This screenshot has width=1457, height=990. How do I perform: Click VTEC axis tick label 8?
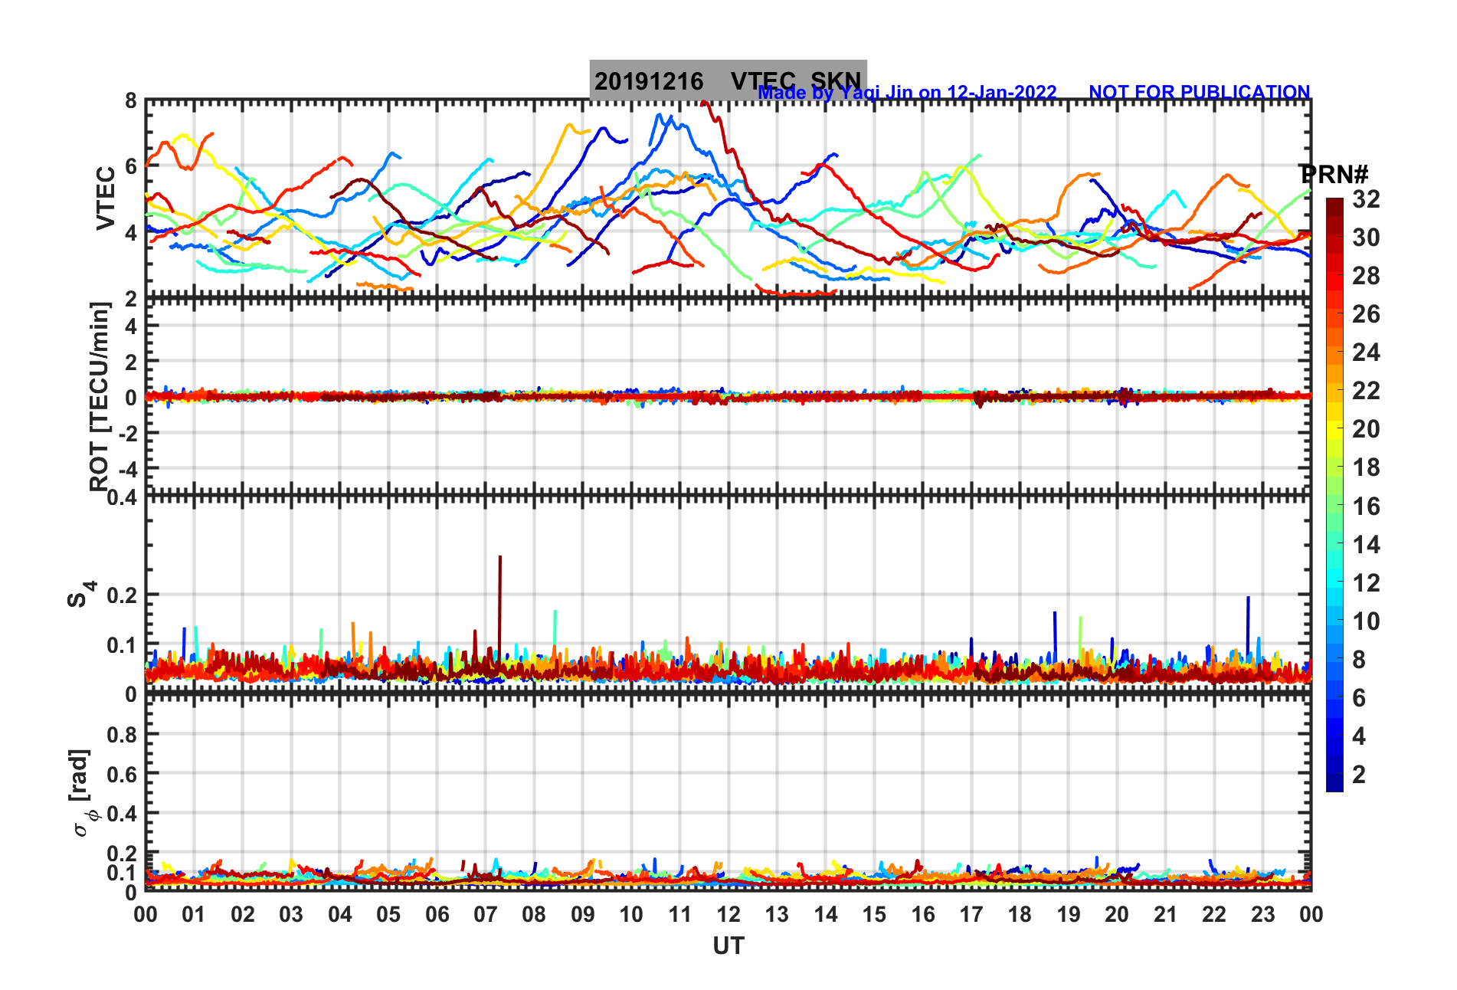(x=131, y=101)
